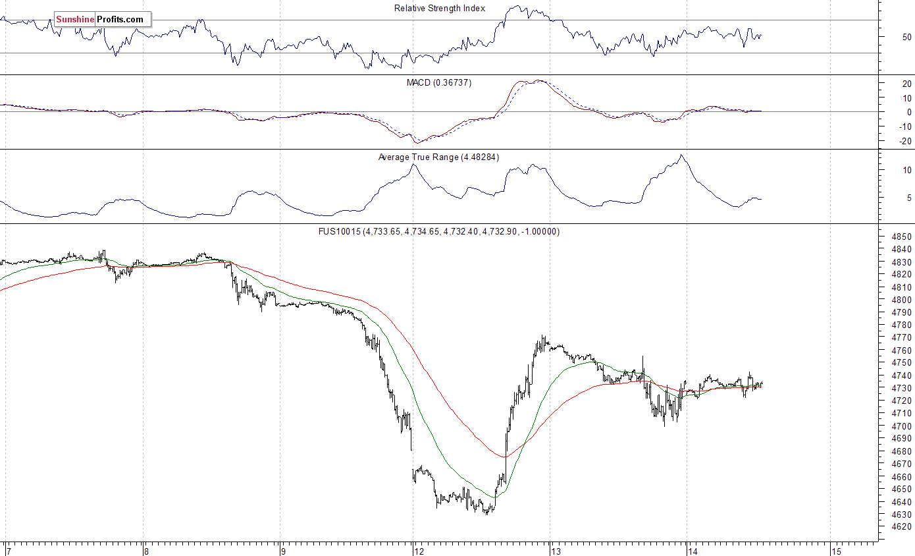Screen dimensions: 915x556
Task: Click the 5 label on Average True Range axis
Action: tap(910, 198)
